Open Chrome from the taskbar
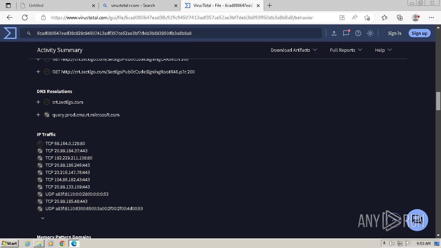The width and height of the screenshot is (441, 248). [62, 244]
